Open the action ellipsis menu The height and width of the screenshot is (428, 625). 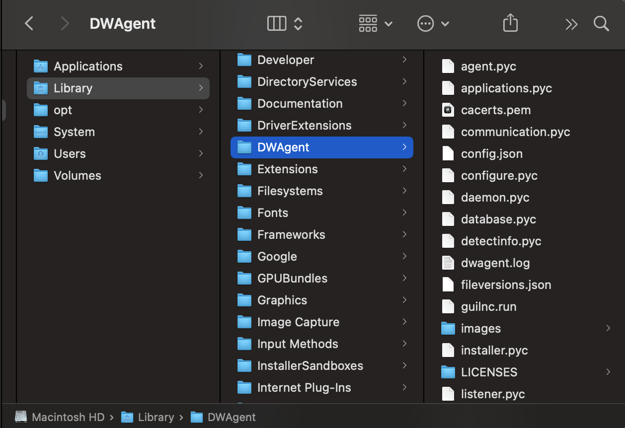pyautogui.click(x=433, y=23)
